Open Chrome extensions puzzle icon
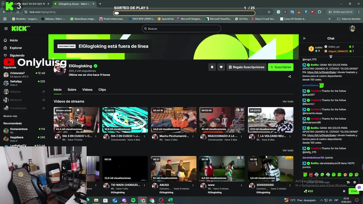 [319, 12]
